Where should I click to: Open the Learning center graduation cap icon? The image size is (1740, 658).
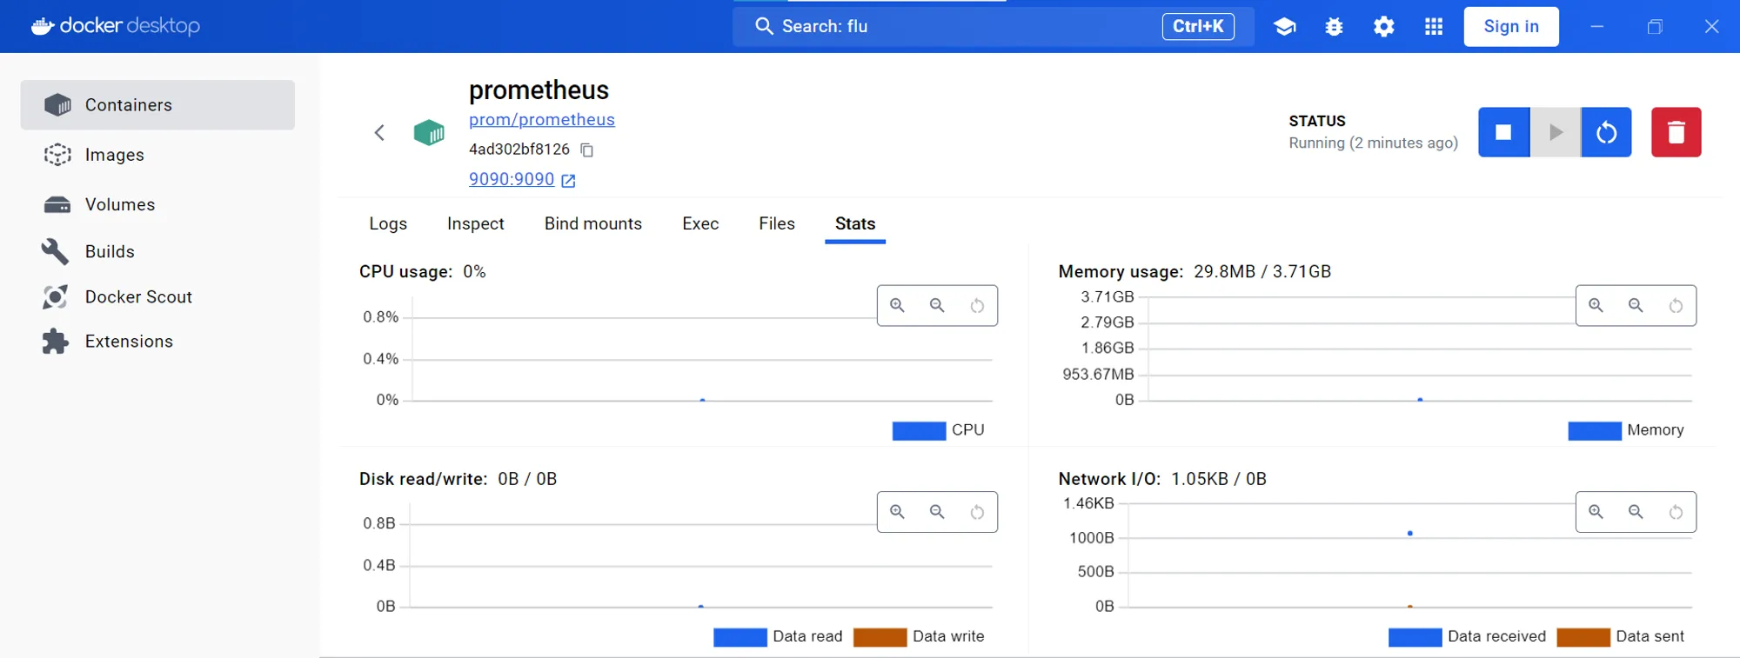1285,27
